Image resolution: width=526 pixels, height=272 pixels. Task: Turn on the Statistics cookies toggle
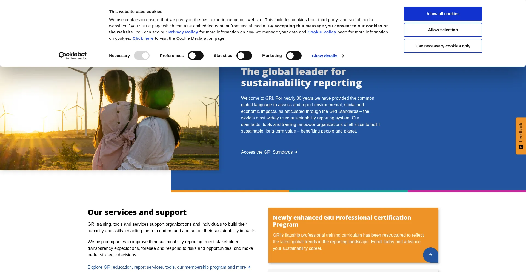244,56
